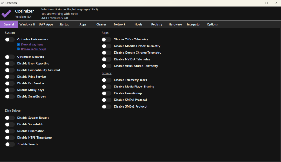Maximize the Optimizer window
The width and height of the screenshot is (281, 162).
[266, 3]
